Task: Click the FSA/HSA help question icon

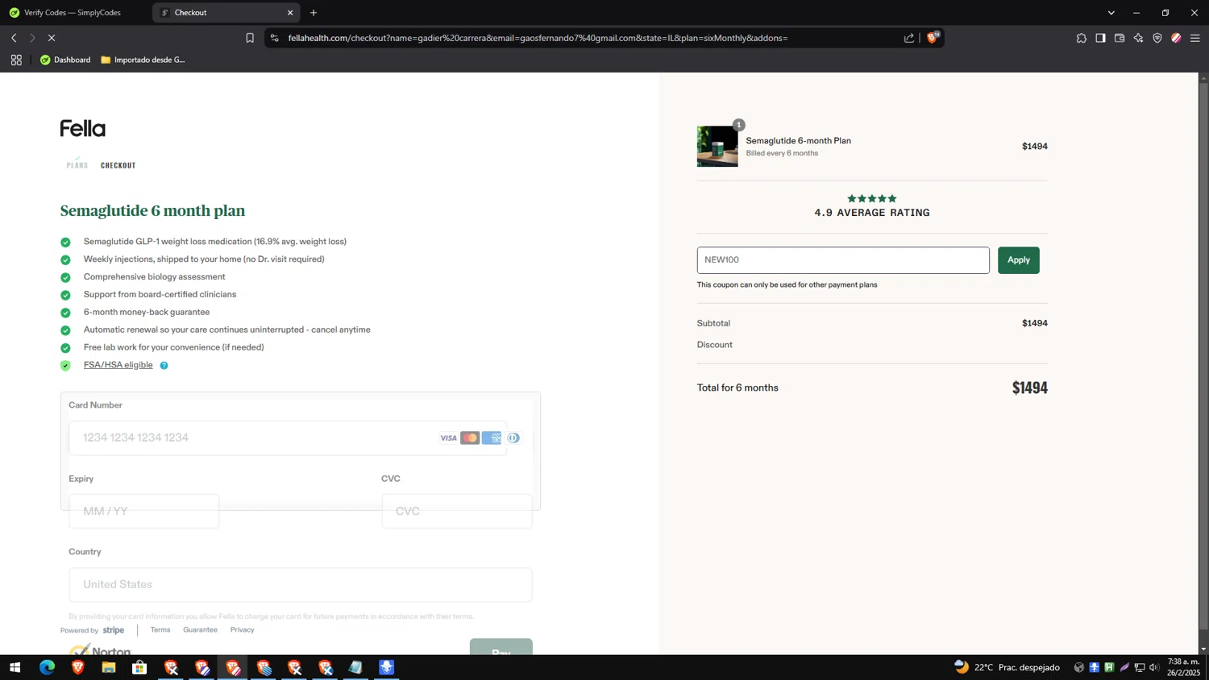Action: [x=164, y=366]
